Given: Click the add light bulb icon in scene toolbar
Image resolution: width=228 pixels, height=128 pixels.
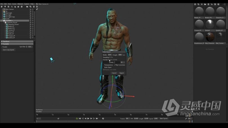Looking at the screenshot, I should pyautogui.click(x=5, y=7).
